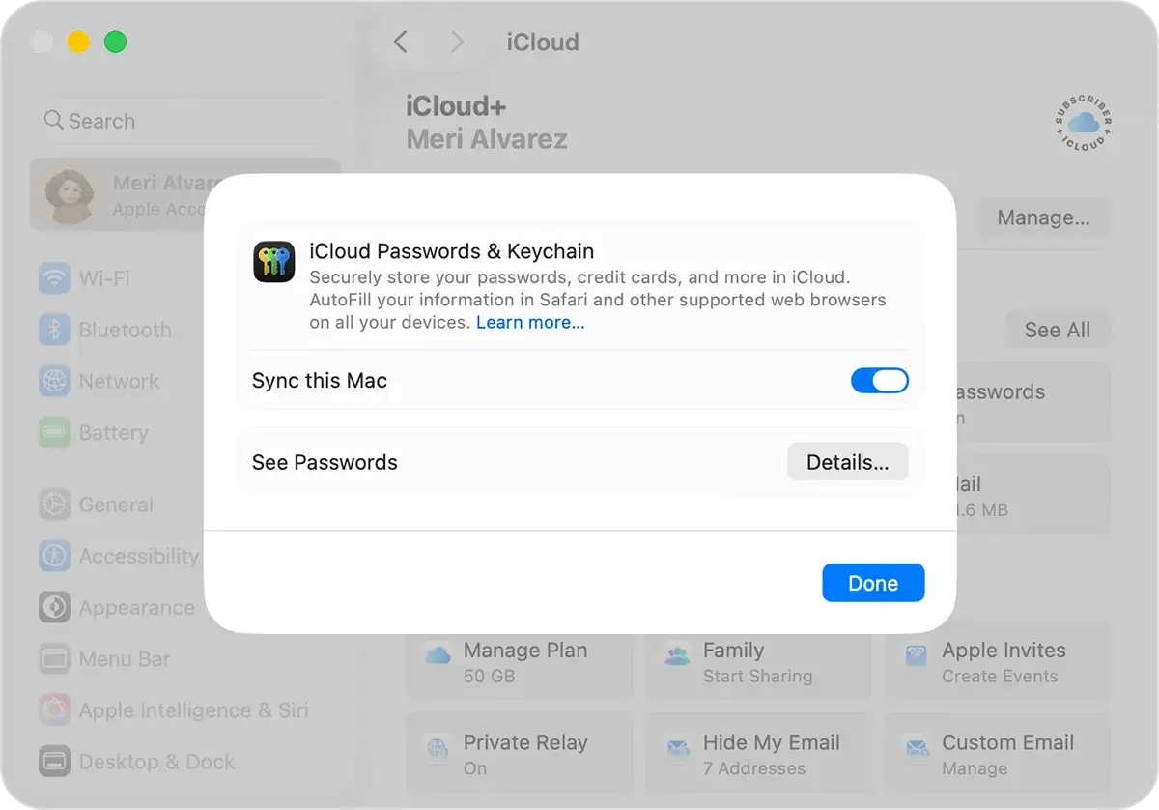The height and width of the screenshot is (810, 1159).
Task: Click Meri Alvarez avatar in sidebar
Action: click(71, 194)
